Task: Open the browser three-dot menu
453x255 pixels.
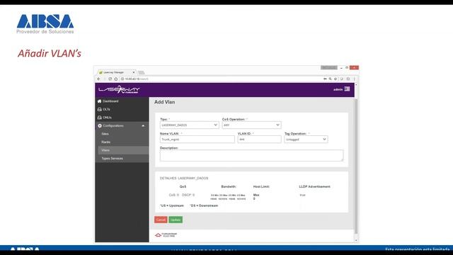Action: pos(355,79)
